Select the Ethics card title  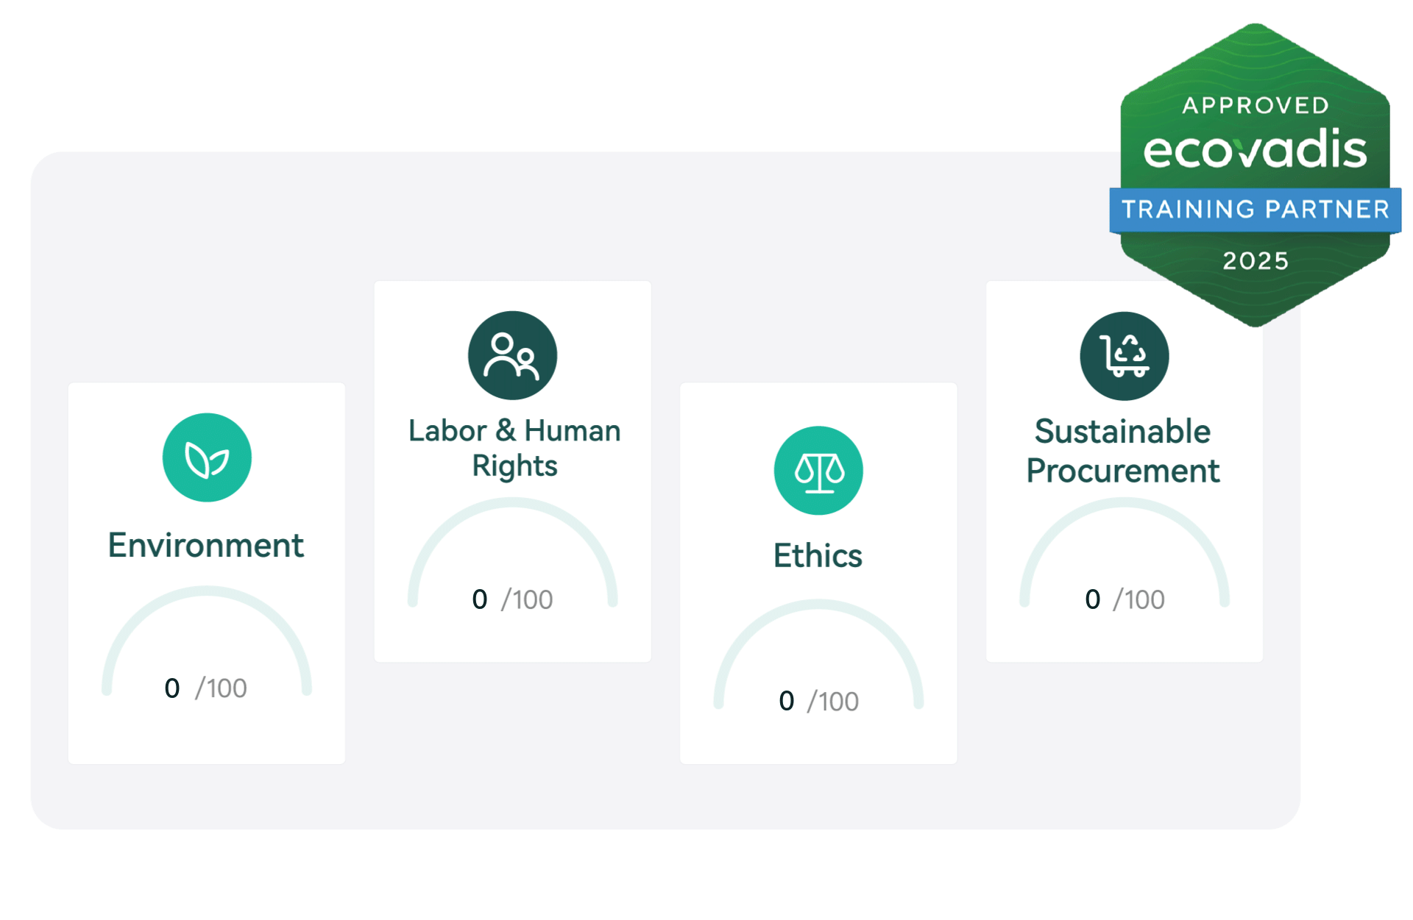point(818,555)
